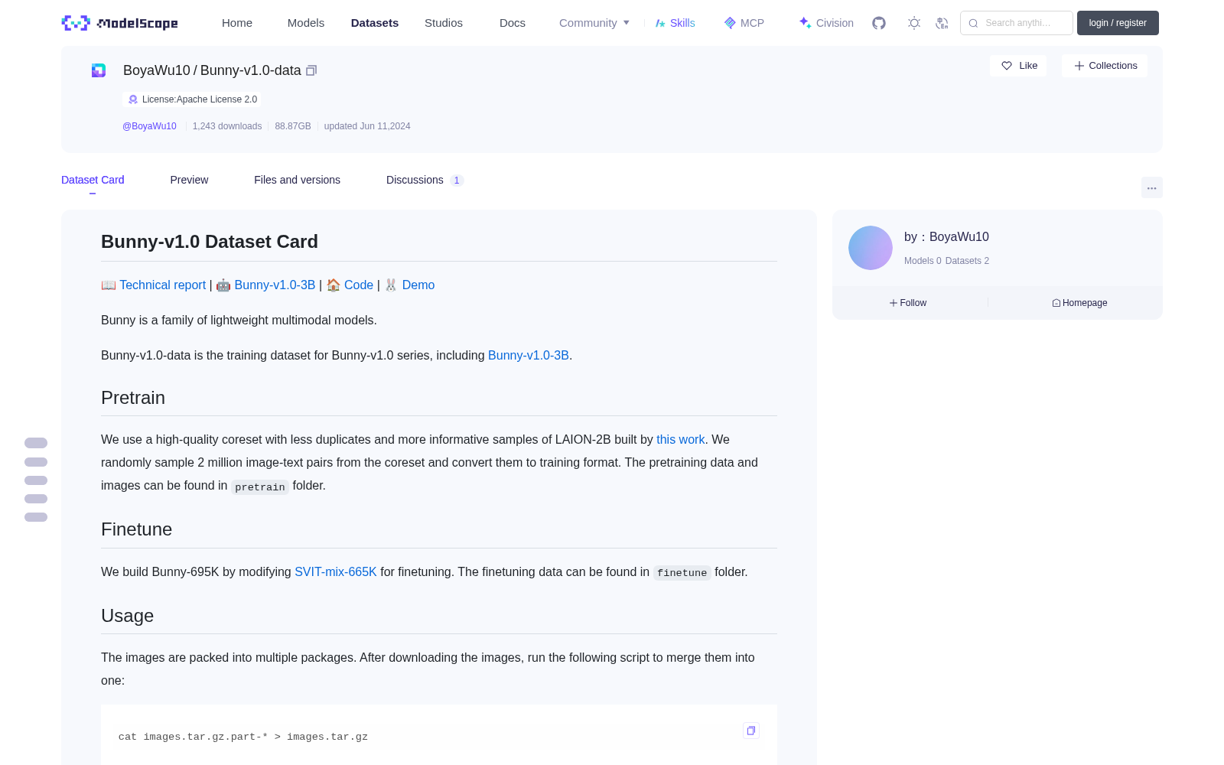Screen dimensions: 1224x765
Task: Click the 'Usage' section heading
Action: click(127, 616)
